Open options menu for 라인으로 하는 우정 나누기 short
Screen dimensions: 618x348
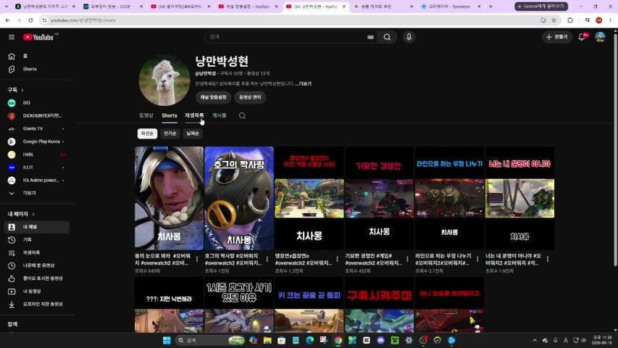click(x=477, y=260)
